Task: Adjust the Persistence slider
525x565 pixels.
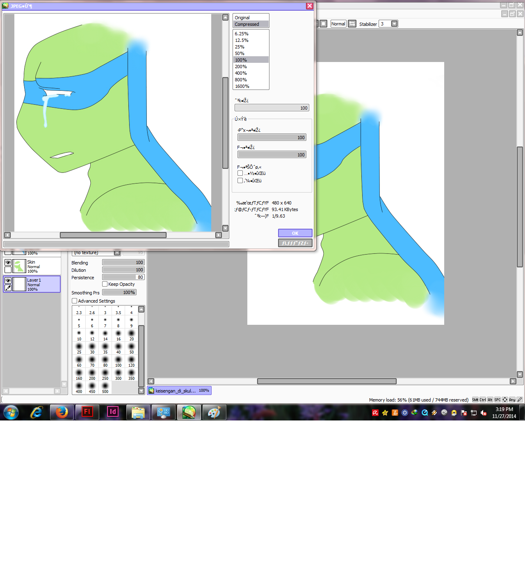Action: tap(123, 277)
